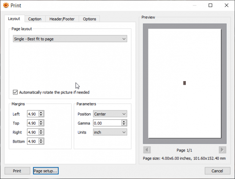235x179 pixels.
Task: Open the Options tab
Action: pyautogui.click(x=90, y=19)
